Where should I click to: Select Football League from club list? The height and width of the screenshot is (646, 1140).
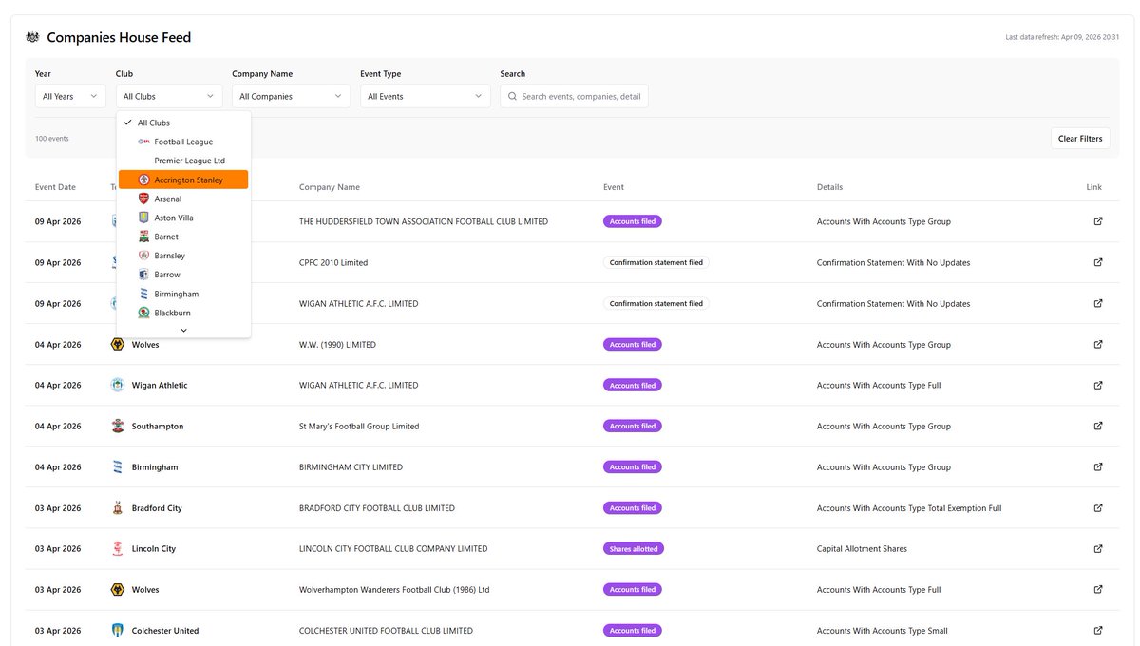click(x=183, y=142)
